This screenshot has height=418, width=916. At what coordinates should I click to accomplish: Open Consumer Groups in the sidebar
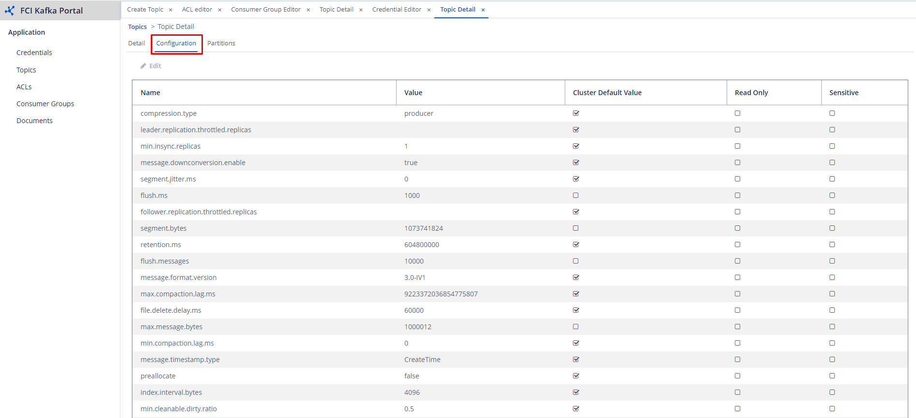pyautogui.click(x=45, y=104)
